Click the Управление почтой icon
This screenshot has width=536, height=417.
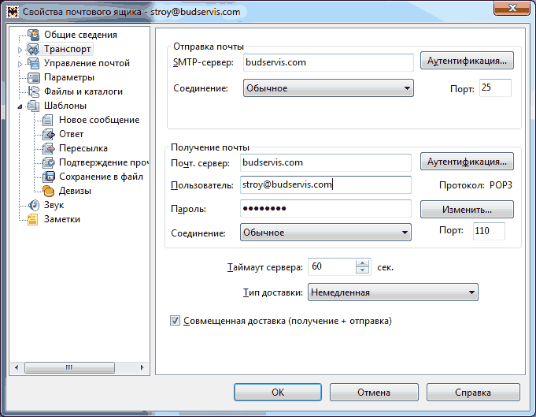[x=34, y=63]
